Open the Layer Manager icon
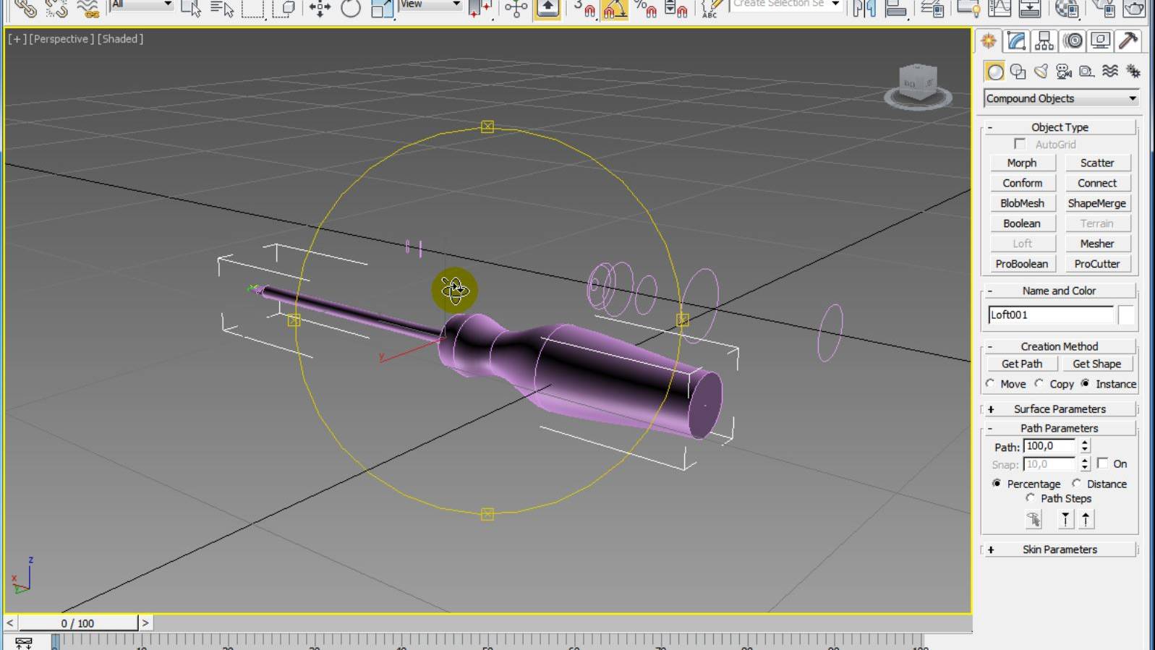1155x650 pixels. point(932,8)
